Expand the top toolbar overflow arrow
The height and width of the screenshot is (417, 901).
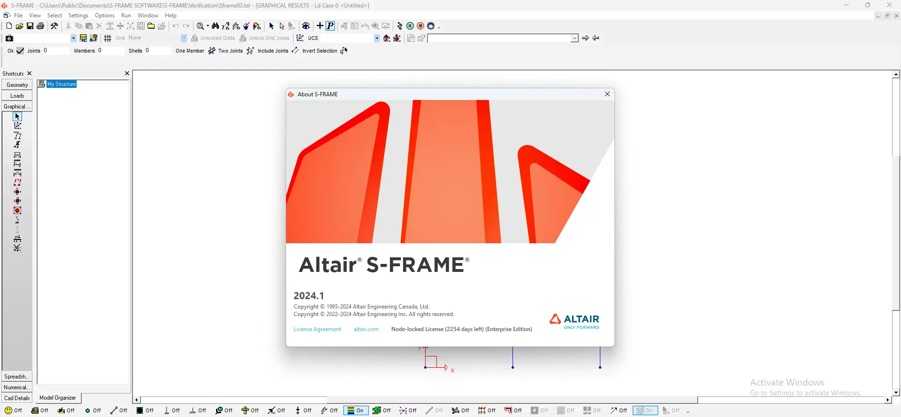439,27
